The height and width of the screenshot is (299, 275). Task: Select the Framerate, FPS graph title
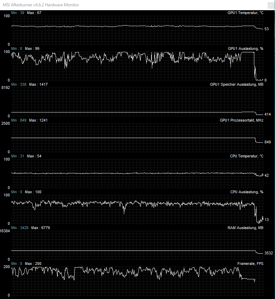click(250, 264)
